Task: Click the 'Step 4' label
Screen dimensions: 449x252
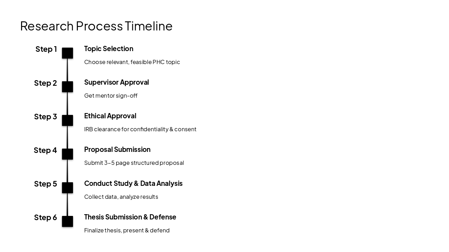Action: 45,150
